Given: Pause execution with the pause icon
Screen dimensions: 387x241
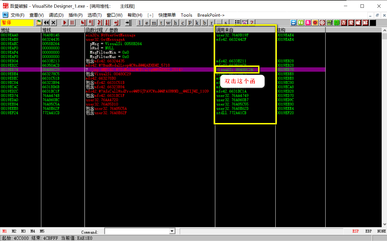Looking at the screenshot, I should [x=72, y=23].
